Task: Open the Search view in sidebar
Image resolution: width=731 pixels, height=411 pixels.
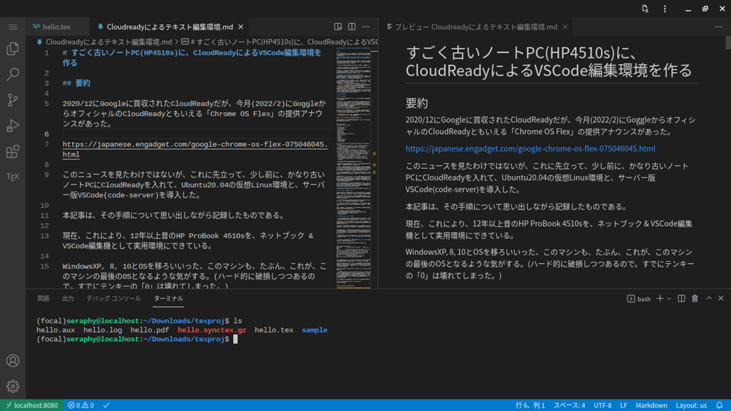Action: click(12, 74)
